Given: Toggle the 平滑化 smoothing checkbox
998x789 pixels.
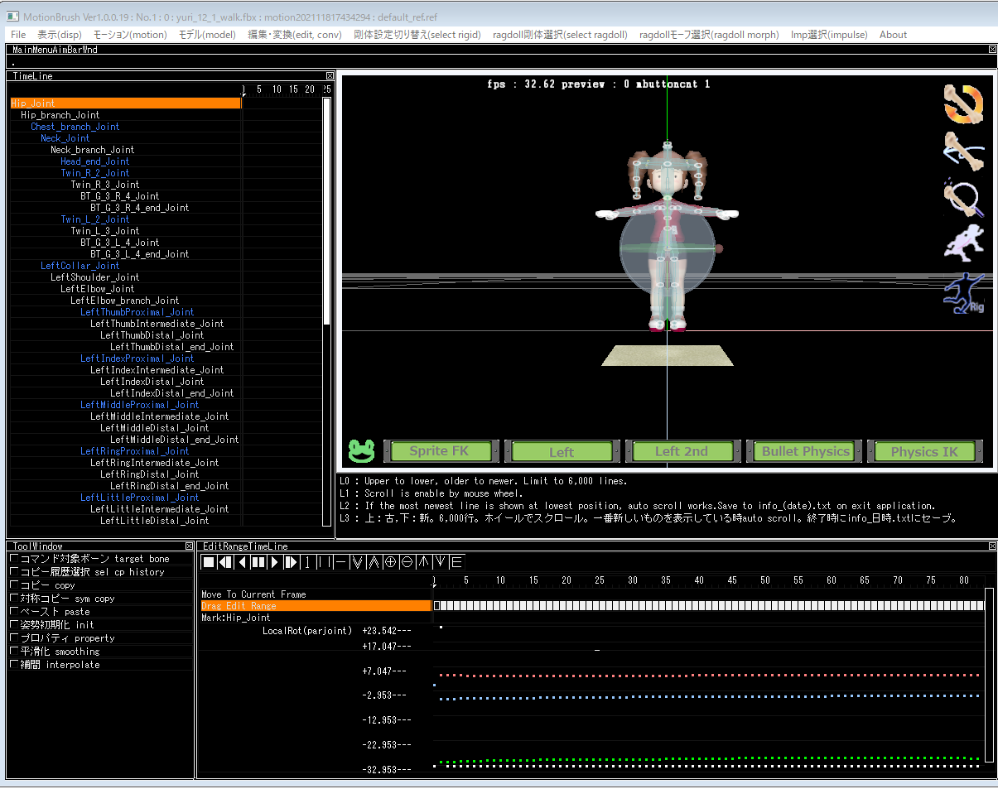Looking at the screenshot, I should pyautogui.click(x=14, y=652).
